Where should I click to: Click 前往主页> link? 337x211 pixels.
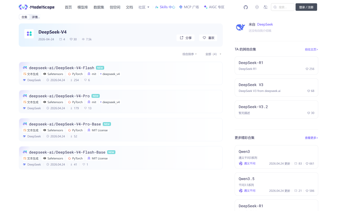tap(311, 49)
